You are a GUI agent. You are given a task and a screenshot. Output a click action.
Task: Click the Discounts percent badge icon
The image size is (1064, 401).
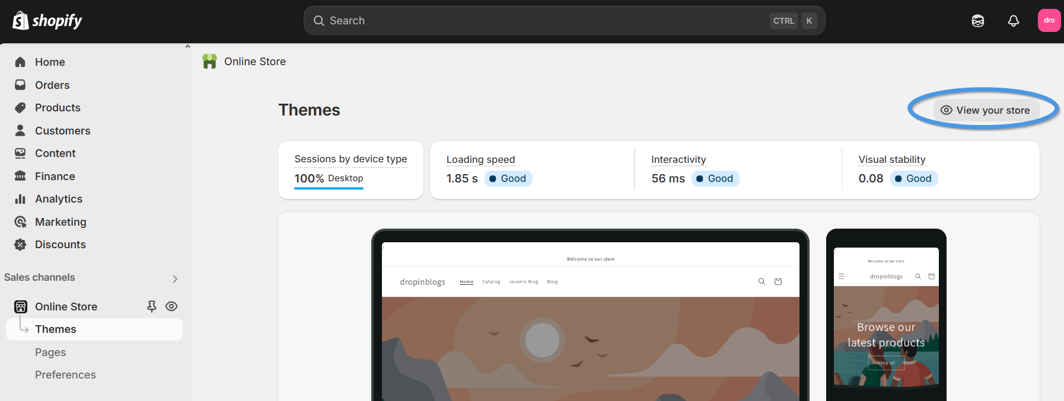[x=20, y=245]
